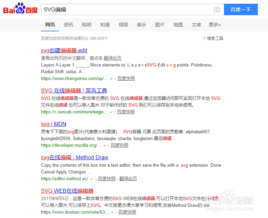Open 百度快照 for douban.com result
Viewport: 268px width, 218px height.
127,212
